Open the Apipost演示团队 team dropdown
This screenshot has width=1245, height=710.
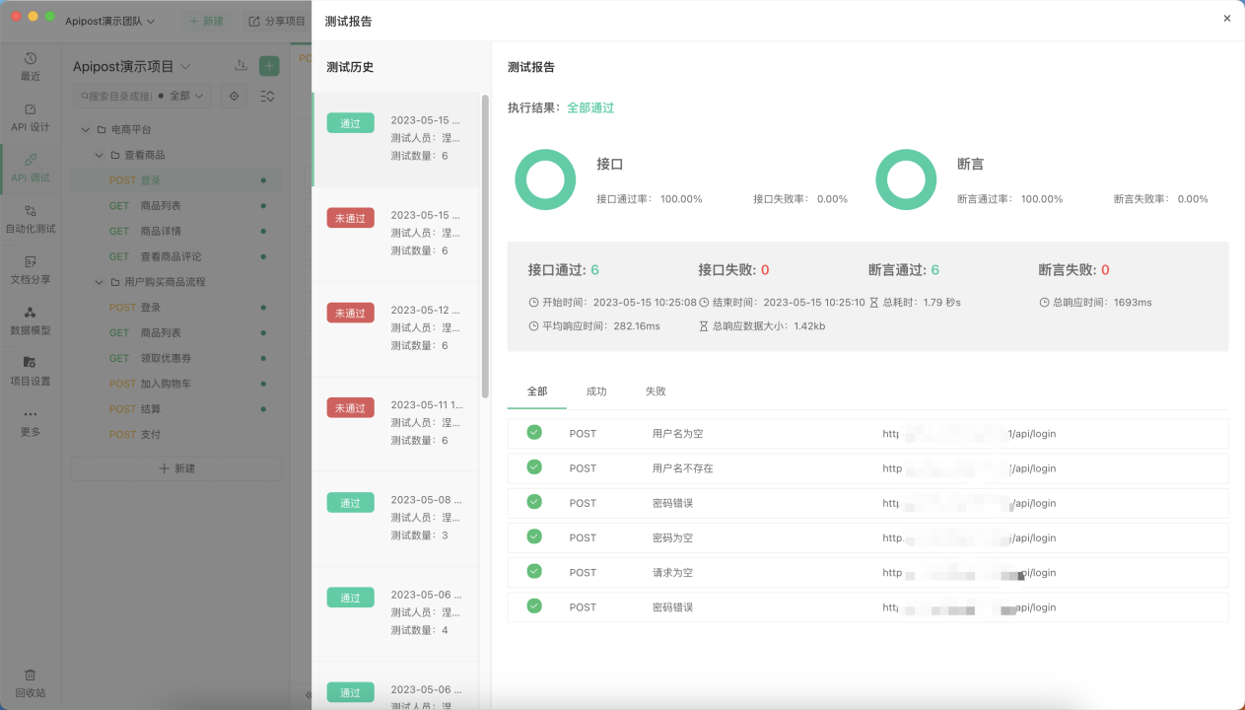point(110,21)
